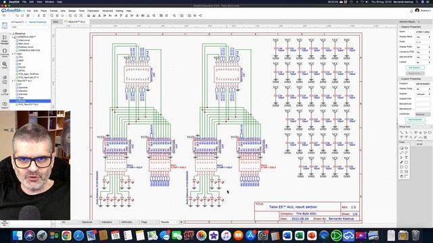Open the Library search sidebar icon

(5, 65)
